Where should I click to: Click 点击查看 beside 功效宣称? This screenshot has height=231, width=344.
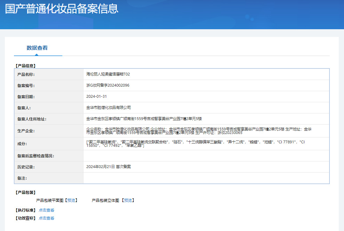coord(47,218)
